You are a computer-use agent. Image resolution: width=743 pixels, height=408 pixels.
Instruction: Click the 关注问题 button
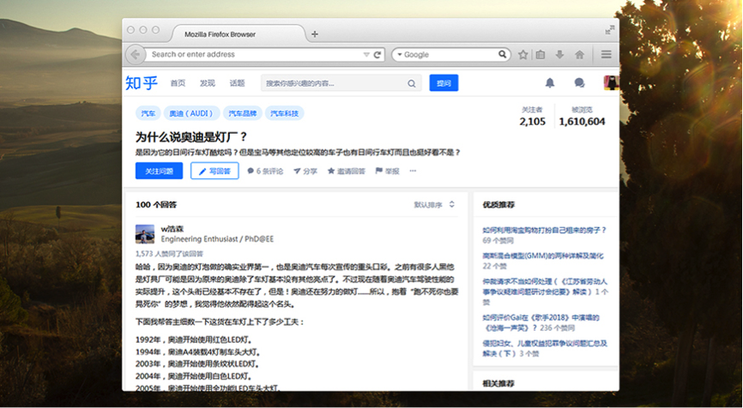click(x=159, y=171)
